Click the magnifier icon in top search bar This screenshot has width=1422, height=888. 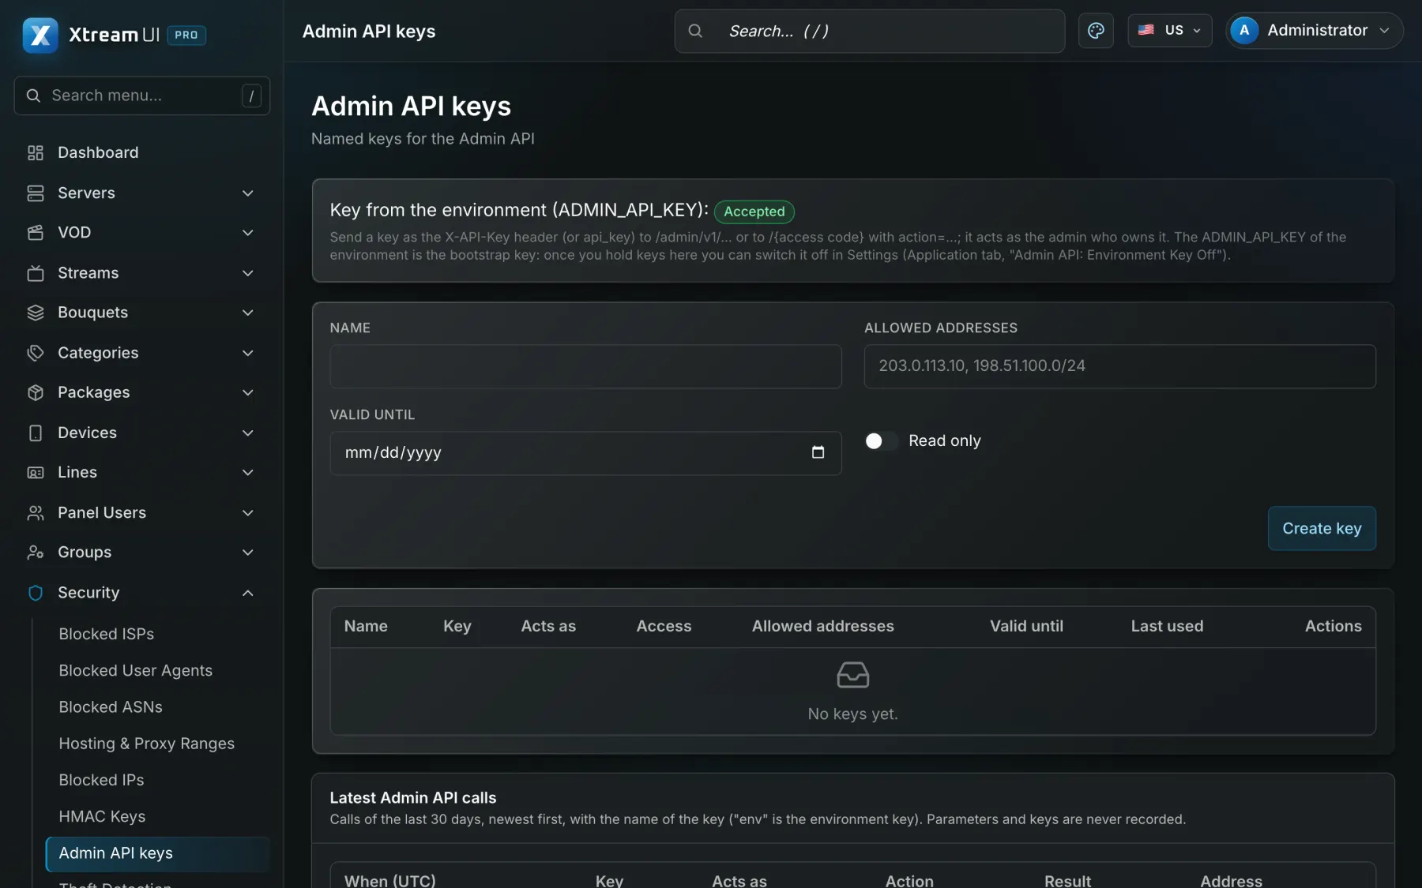tap(695, 31)
